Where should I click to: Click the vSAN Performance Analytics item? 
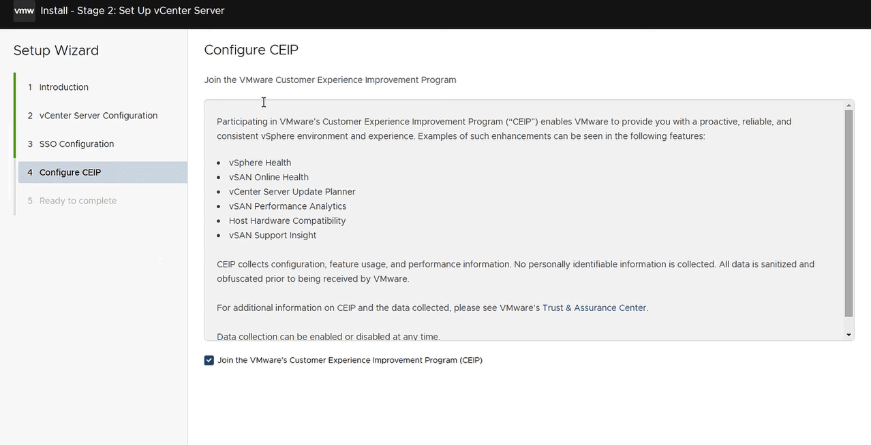pyautogui.click(x=287, y=206)
